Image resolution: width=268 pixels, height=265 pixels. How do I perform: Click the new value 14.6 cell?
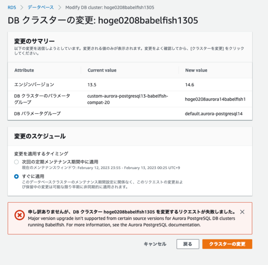190,85
